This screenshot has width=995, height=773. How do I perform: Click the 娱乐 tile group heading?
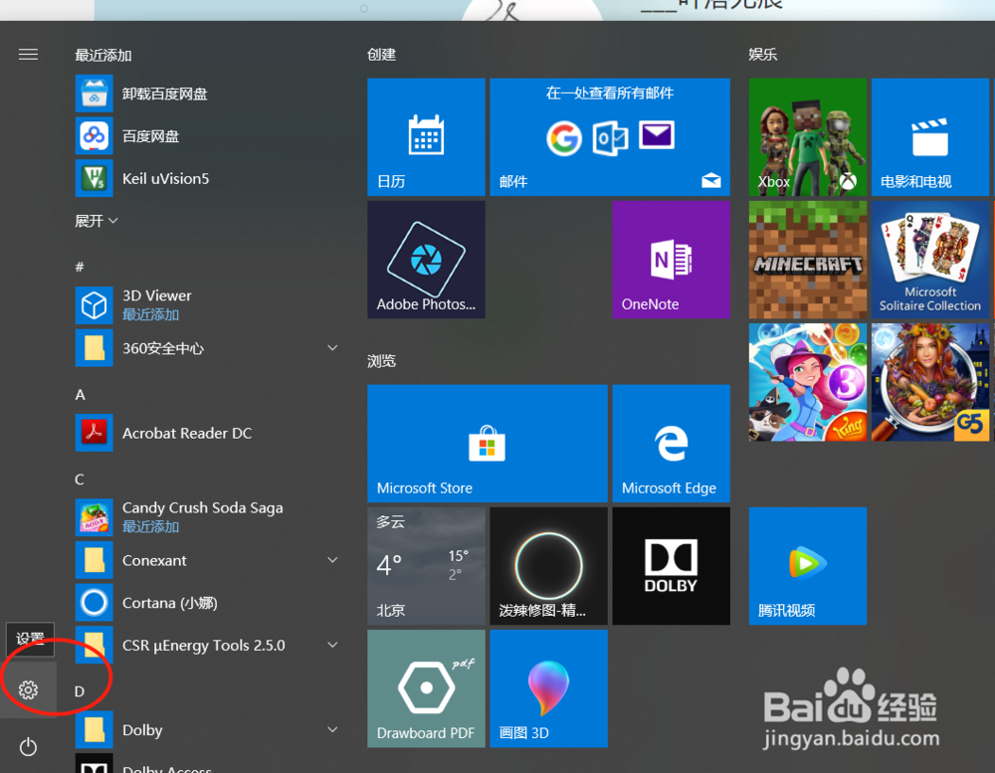click(763, 55)
